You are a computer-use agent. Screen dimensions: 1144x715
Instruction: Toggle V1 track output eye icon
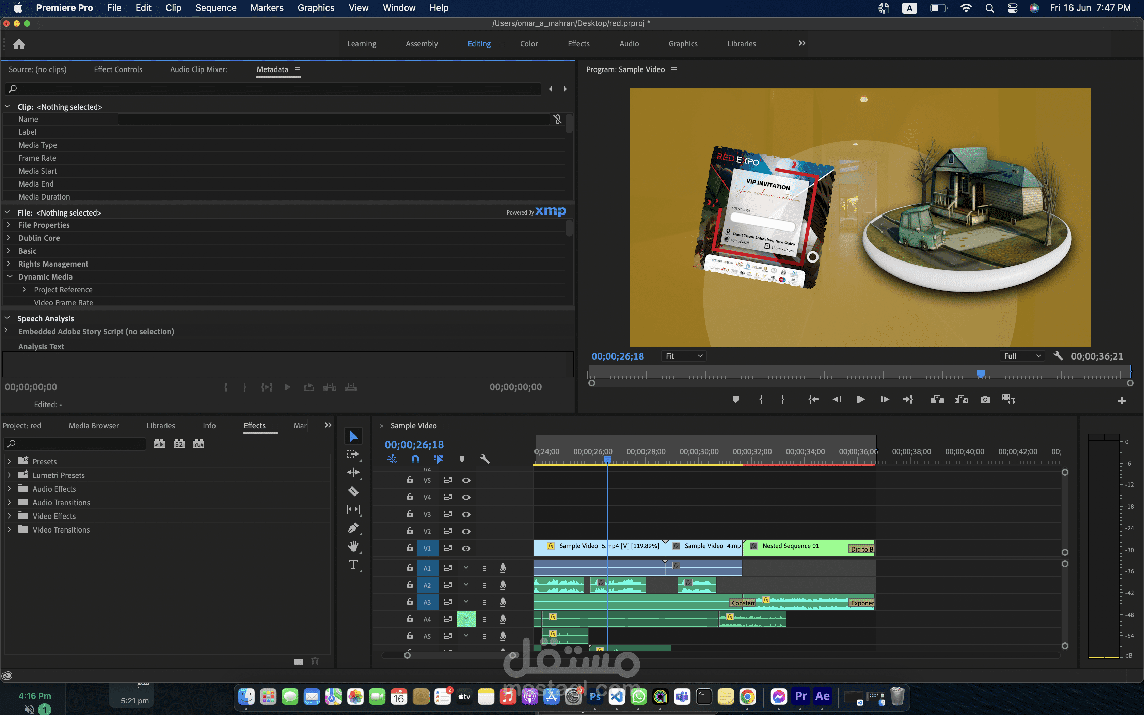[x=466, y=549]
